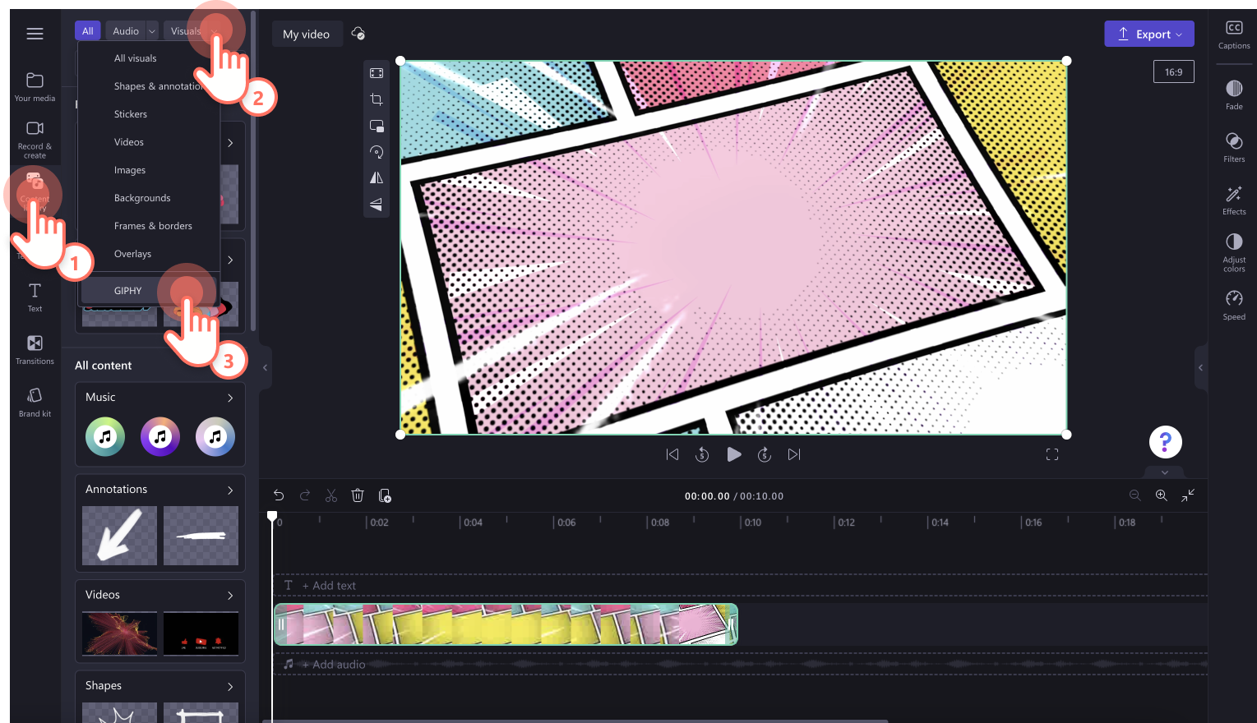The image size is (1257, 723).
Task: Open Effects panel
Action: [x=1234, y=200]
